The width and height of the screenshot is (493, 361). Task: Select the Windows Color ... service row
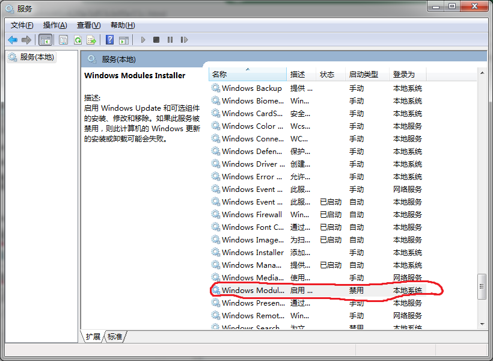coord(317,126)
